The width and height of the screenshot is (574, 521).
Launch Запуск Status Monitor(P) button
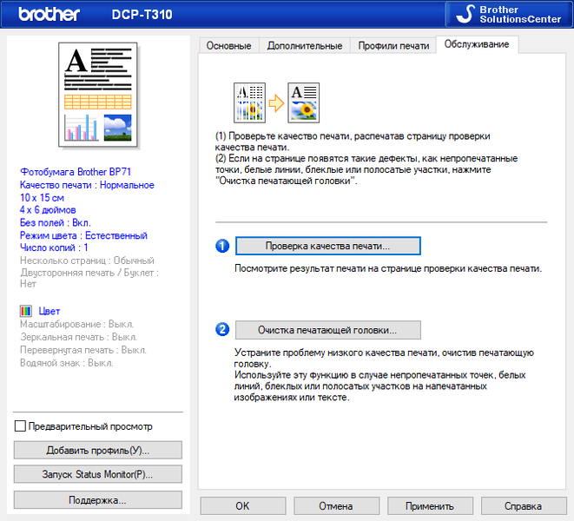pos(98,474)
